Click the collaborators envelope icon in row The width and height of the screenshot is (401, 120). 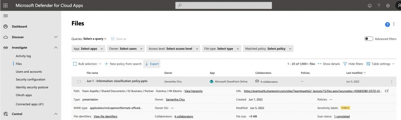click(x=257, y=81)
